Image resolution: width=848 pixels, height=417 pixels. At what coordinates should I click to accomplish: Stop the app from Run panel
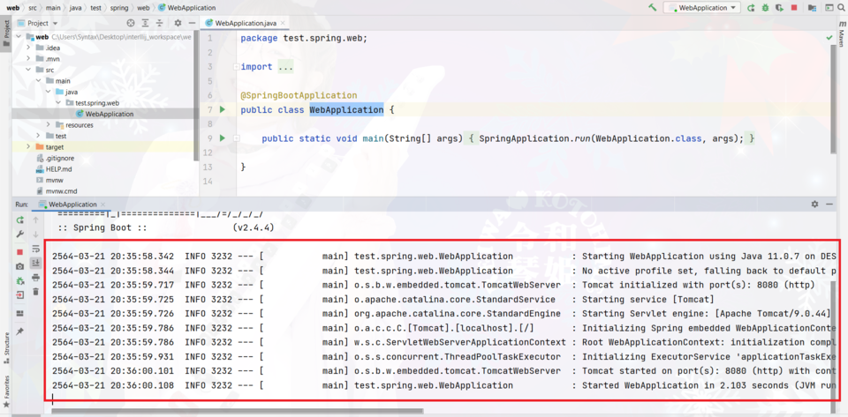pos(20,252)
